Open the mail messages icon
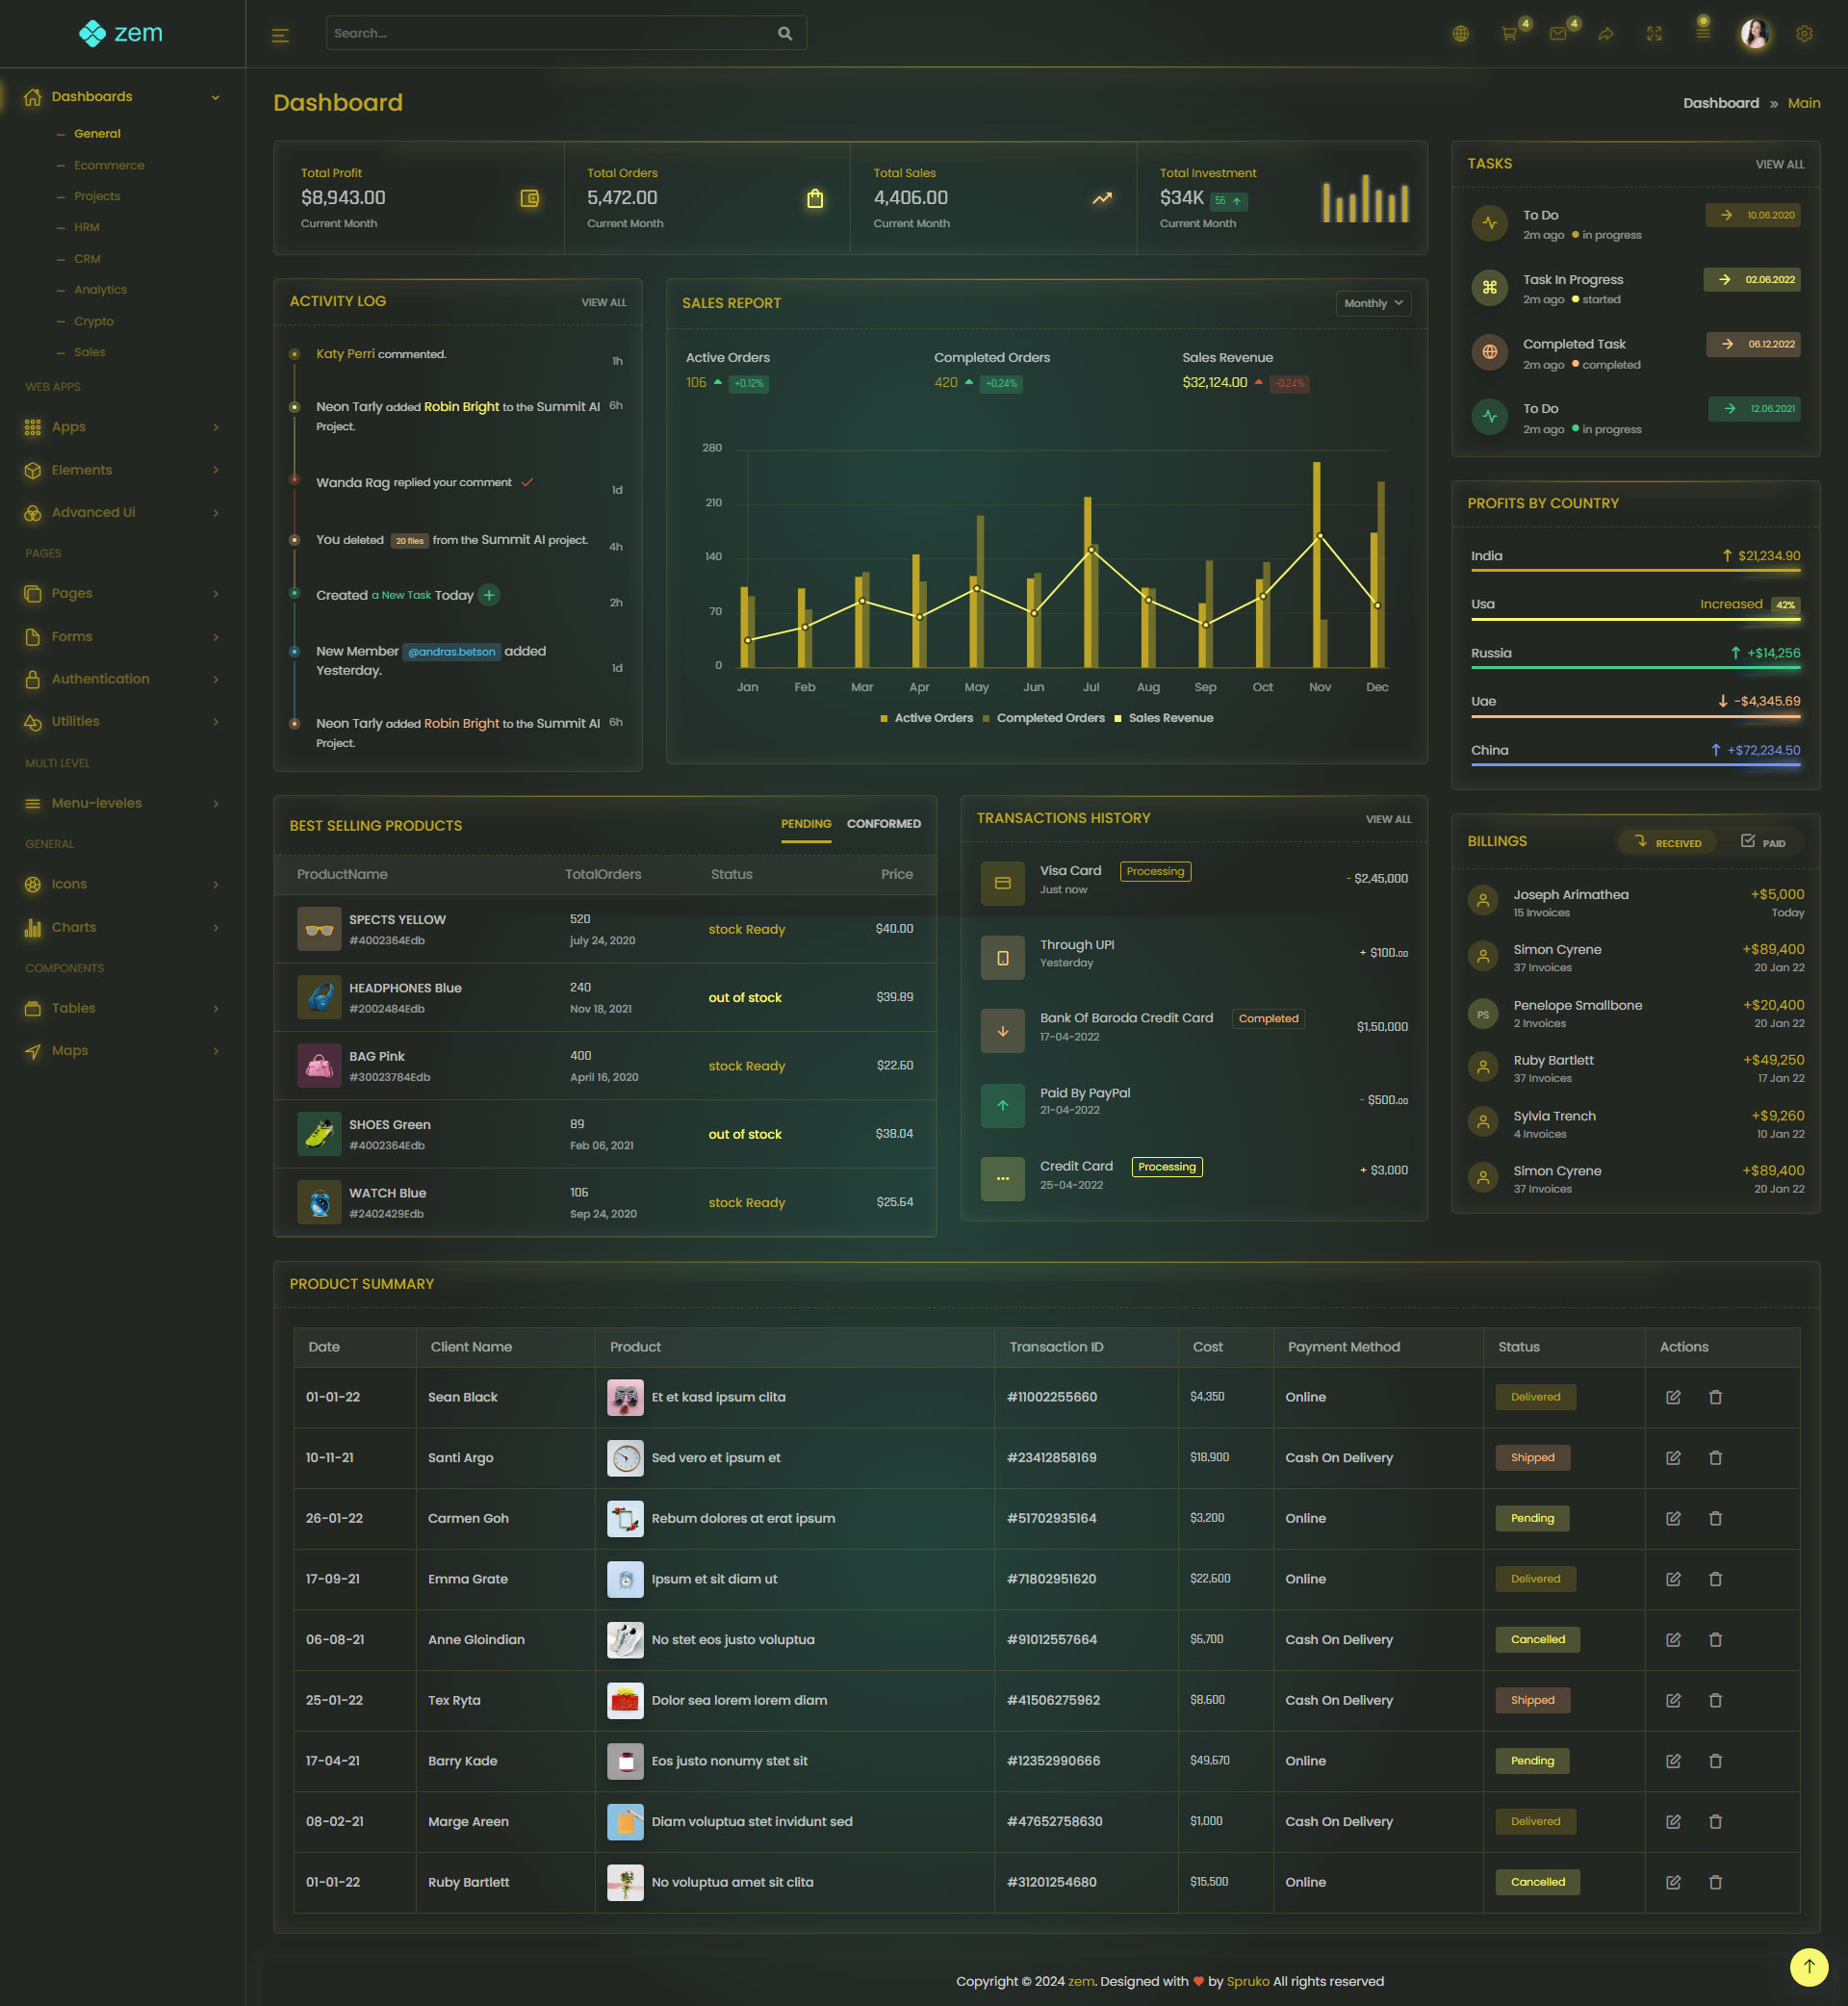The width and height of the screenshot is (1848, 2006). click(1558, 34)
